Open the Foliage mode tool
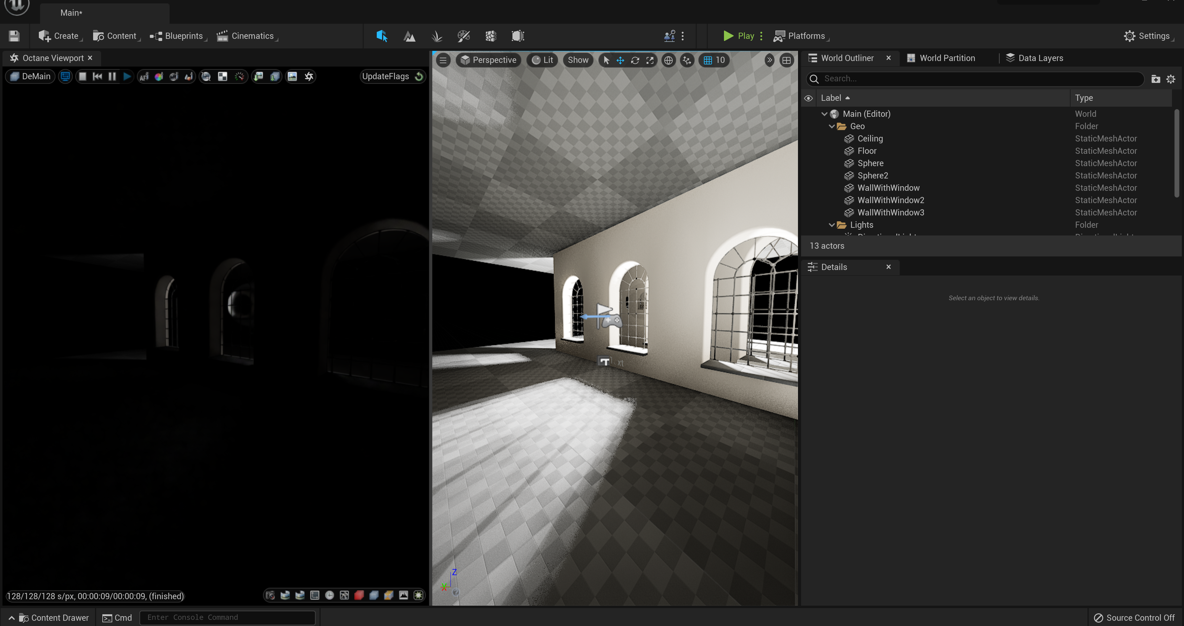The width and height of the screenshot is (1184, 626). click(437, 36)
